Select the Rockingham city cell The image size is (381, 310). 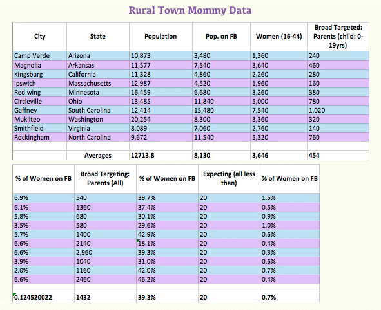click(39, 138)
